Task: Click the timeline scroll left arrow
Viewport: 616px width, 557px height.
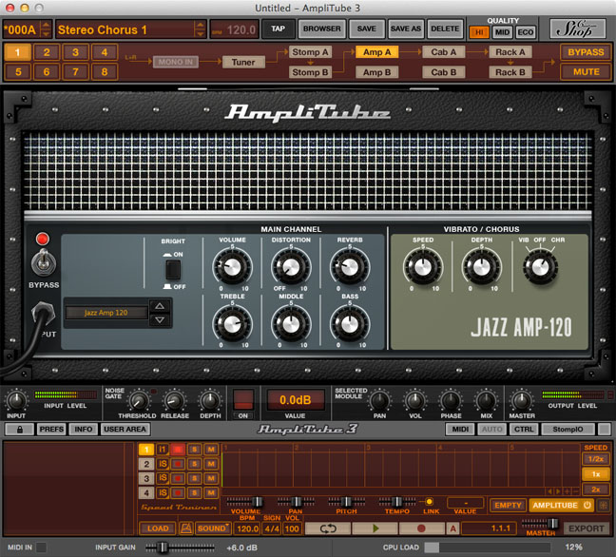Action: click(x=550, y=491)
